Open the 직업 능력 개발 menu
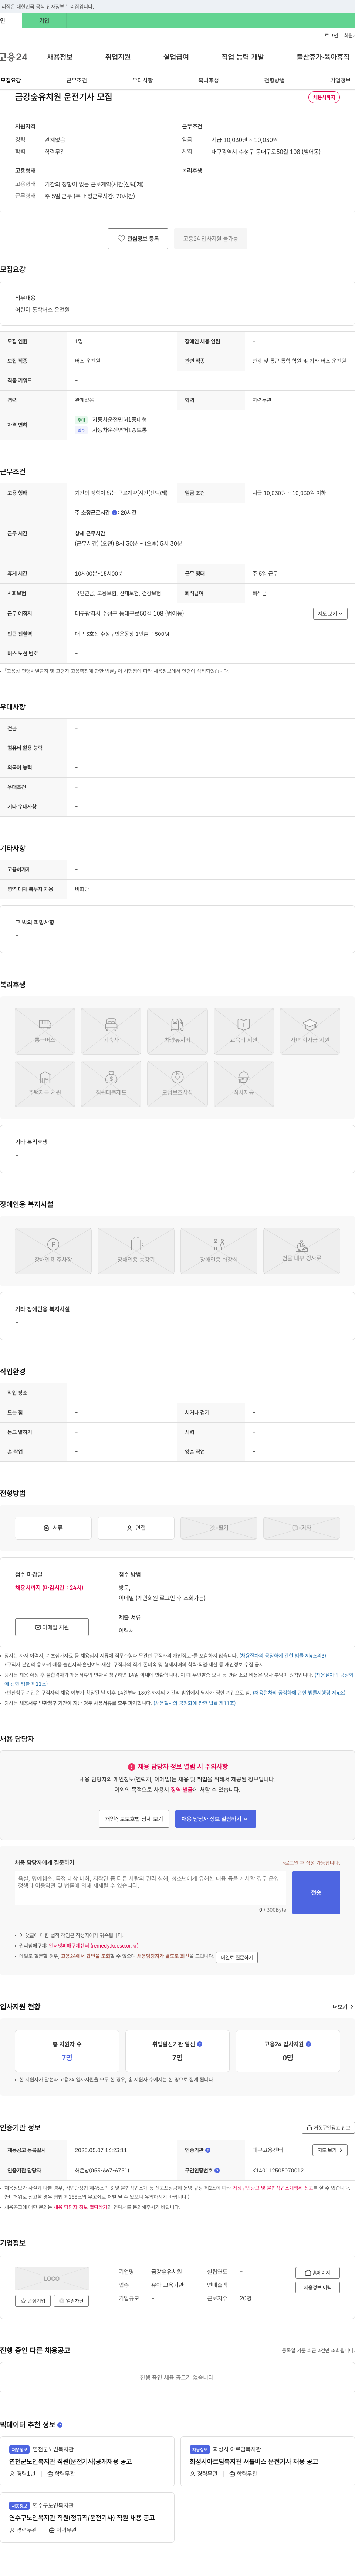 coord(243,57)
